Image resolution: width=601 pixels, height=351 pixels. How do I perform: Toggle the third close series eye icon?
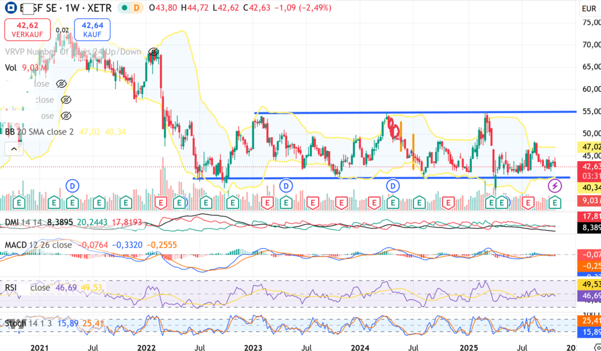pos(66,115)
